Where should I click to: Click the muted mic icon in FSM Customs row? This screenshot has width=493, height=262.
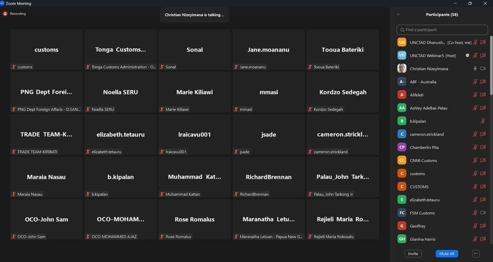pos(475,213)
